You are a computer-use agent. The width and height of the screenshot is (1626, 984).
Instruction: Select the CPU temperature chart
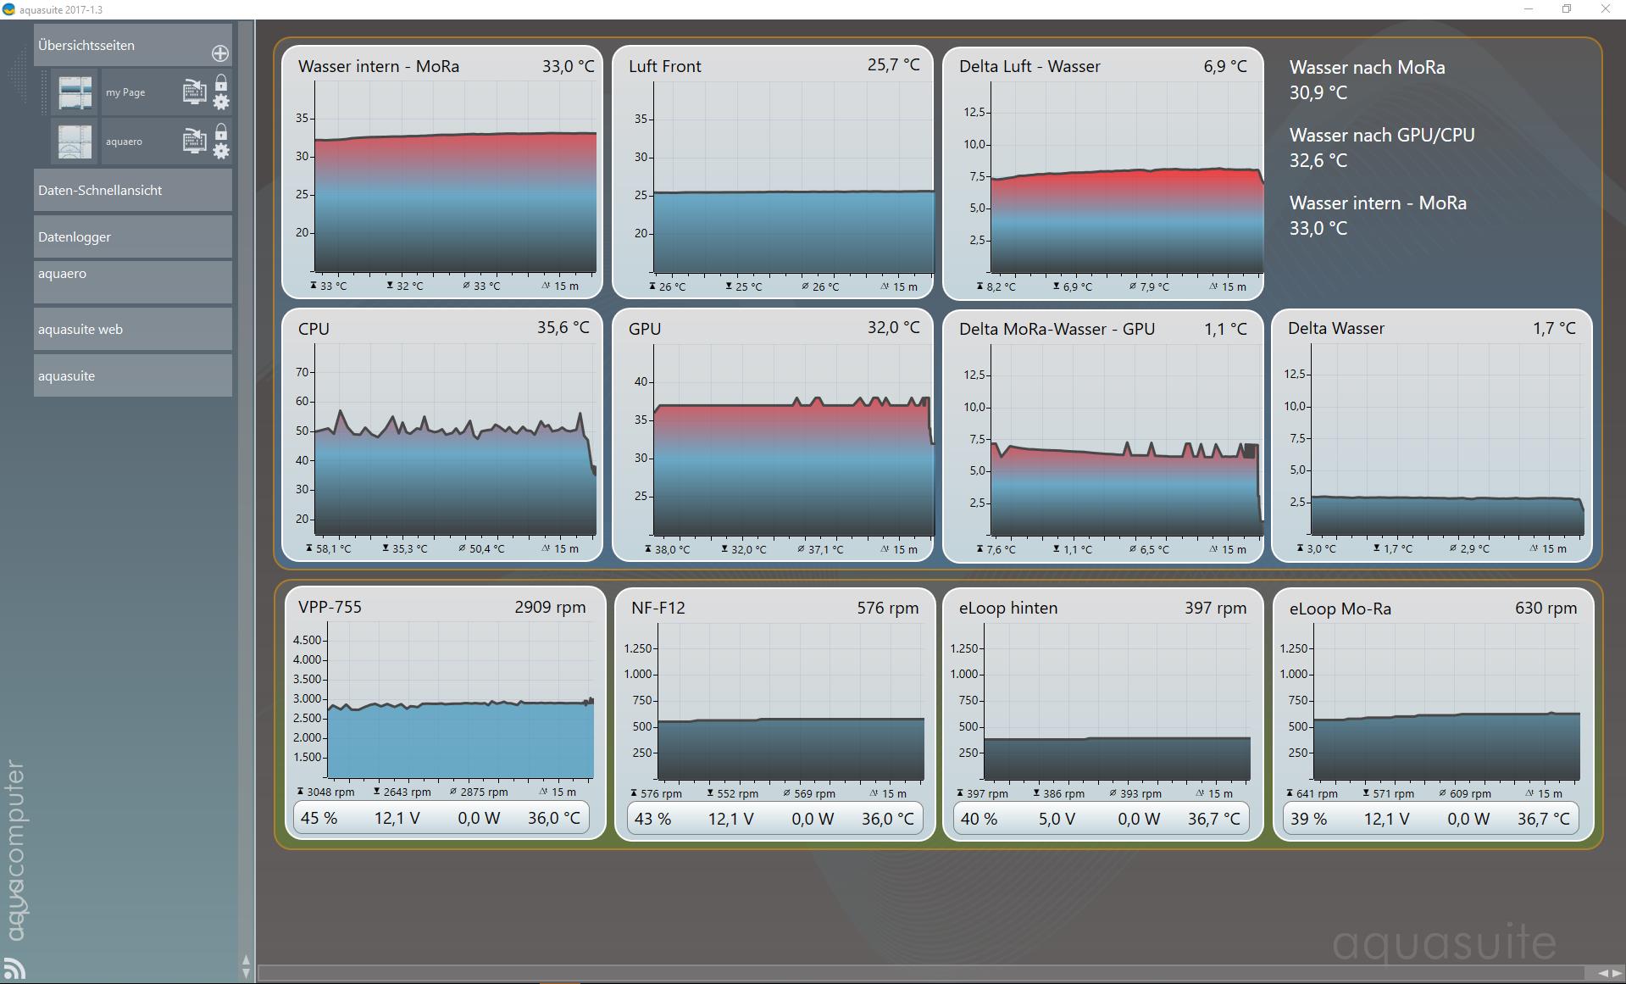(x=442, y=436)
